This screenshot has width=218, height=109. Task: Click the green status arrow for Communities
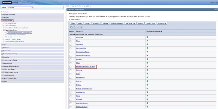147,48
